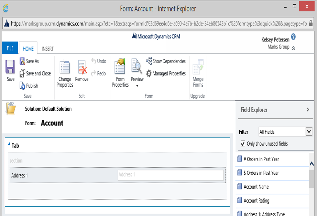Select Save and Close
The width and height of the screenshot is (317, 216).
click(35, 73)
